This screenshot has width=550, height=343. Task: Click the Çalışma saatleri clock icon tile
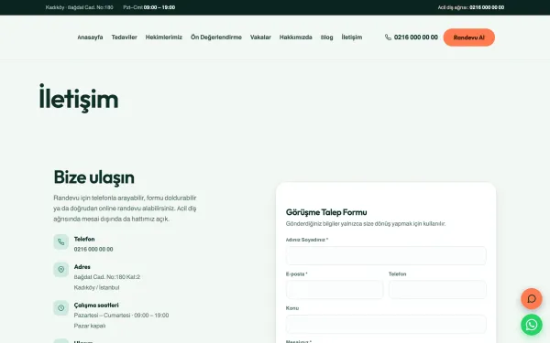point(61,308)
